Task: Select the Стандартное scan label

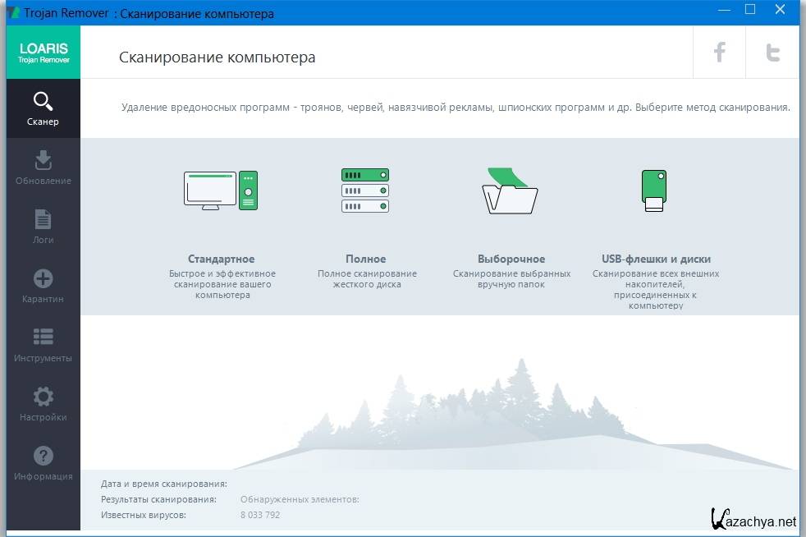Action: 221,259
